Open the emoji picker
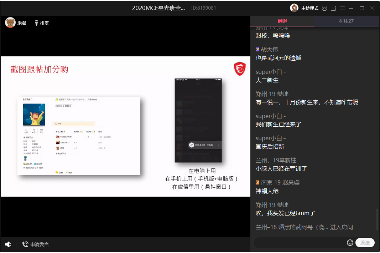This screenshot has width=380, height=253. tap(350, 243)
